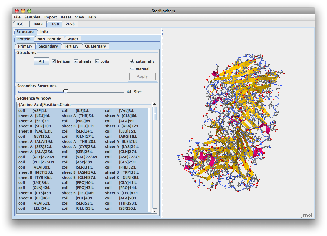Open the Samples menu

(32, 17)
